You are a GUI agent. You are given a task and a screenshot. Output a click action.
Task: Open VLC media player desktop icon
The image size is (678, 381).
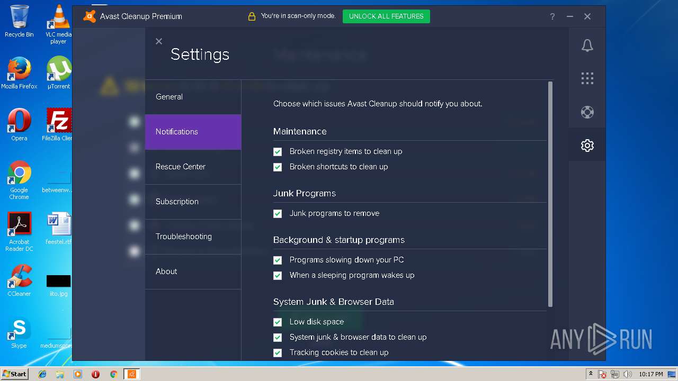58,24
